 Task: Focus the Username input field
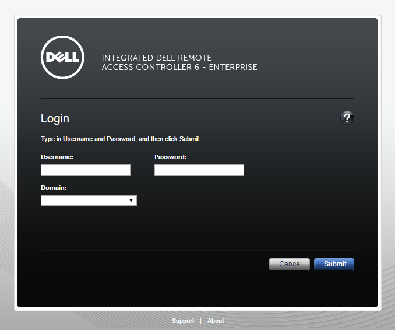(x=86, y=170)
